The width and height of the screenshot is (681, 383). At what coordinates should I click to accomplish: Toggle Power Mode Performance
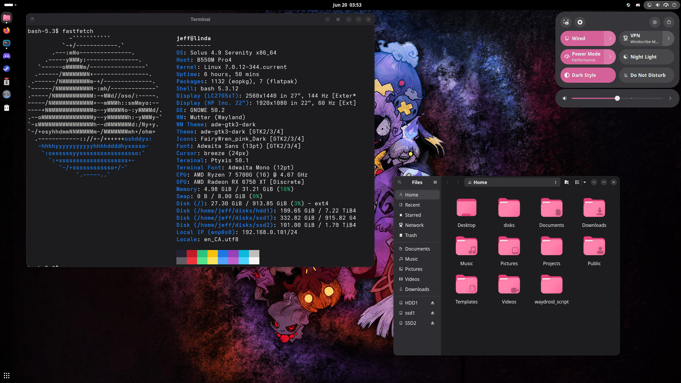pyautogui.click(x=582, y=57)
